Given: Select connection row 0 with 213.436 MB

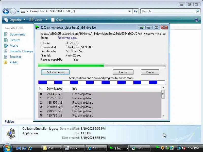Looking at the screenshot, I should click(99, 94).
